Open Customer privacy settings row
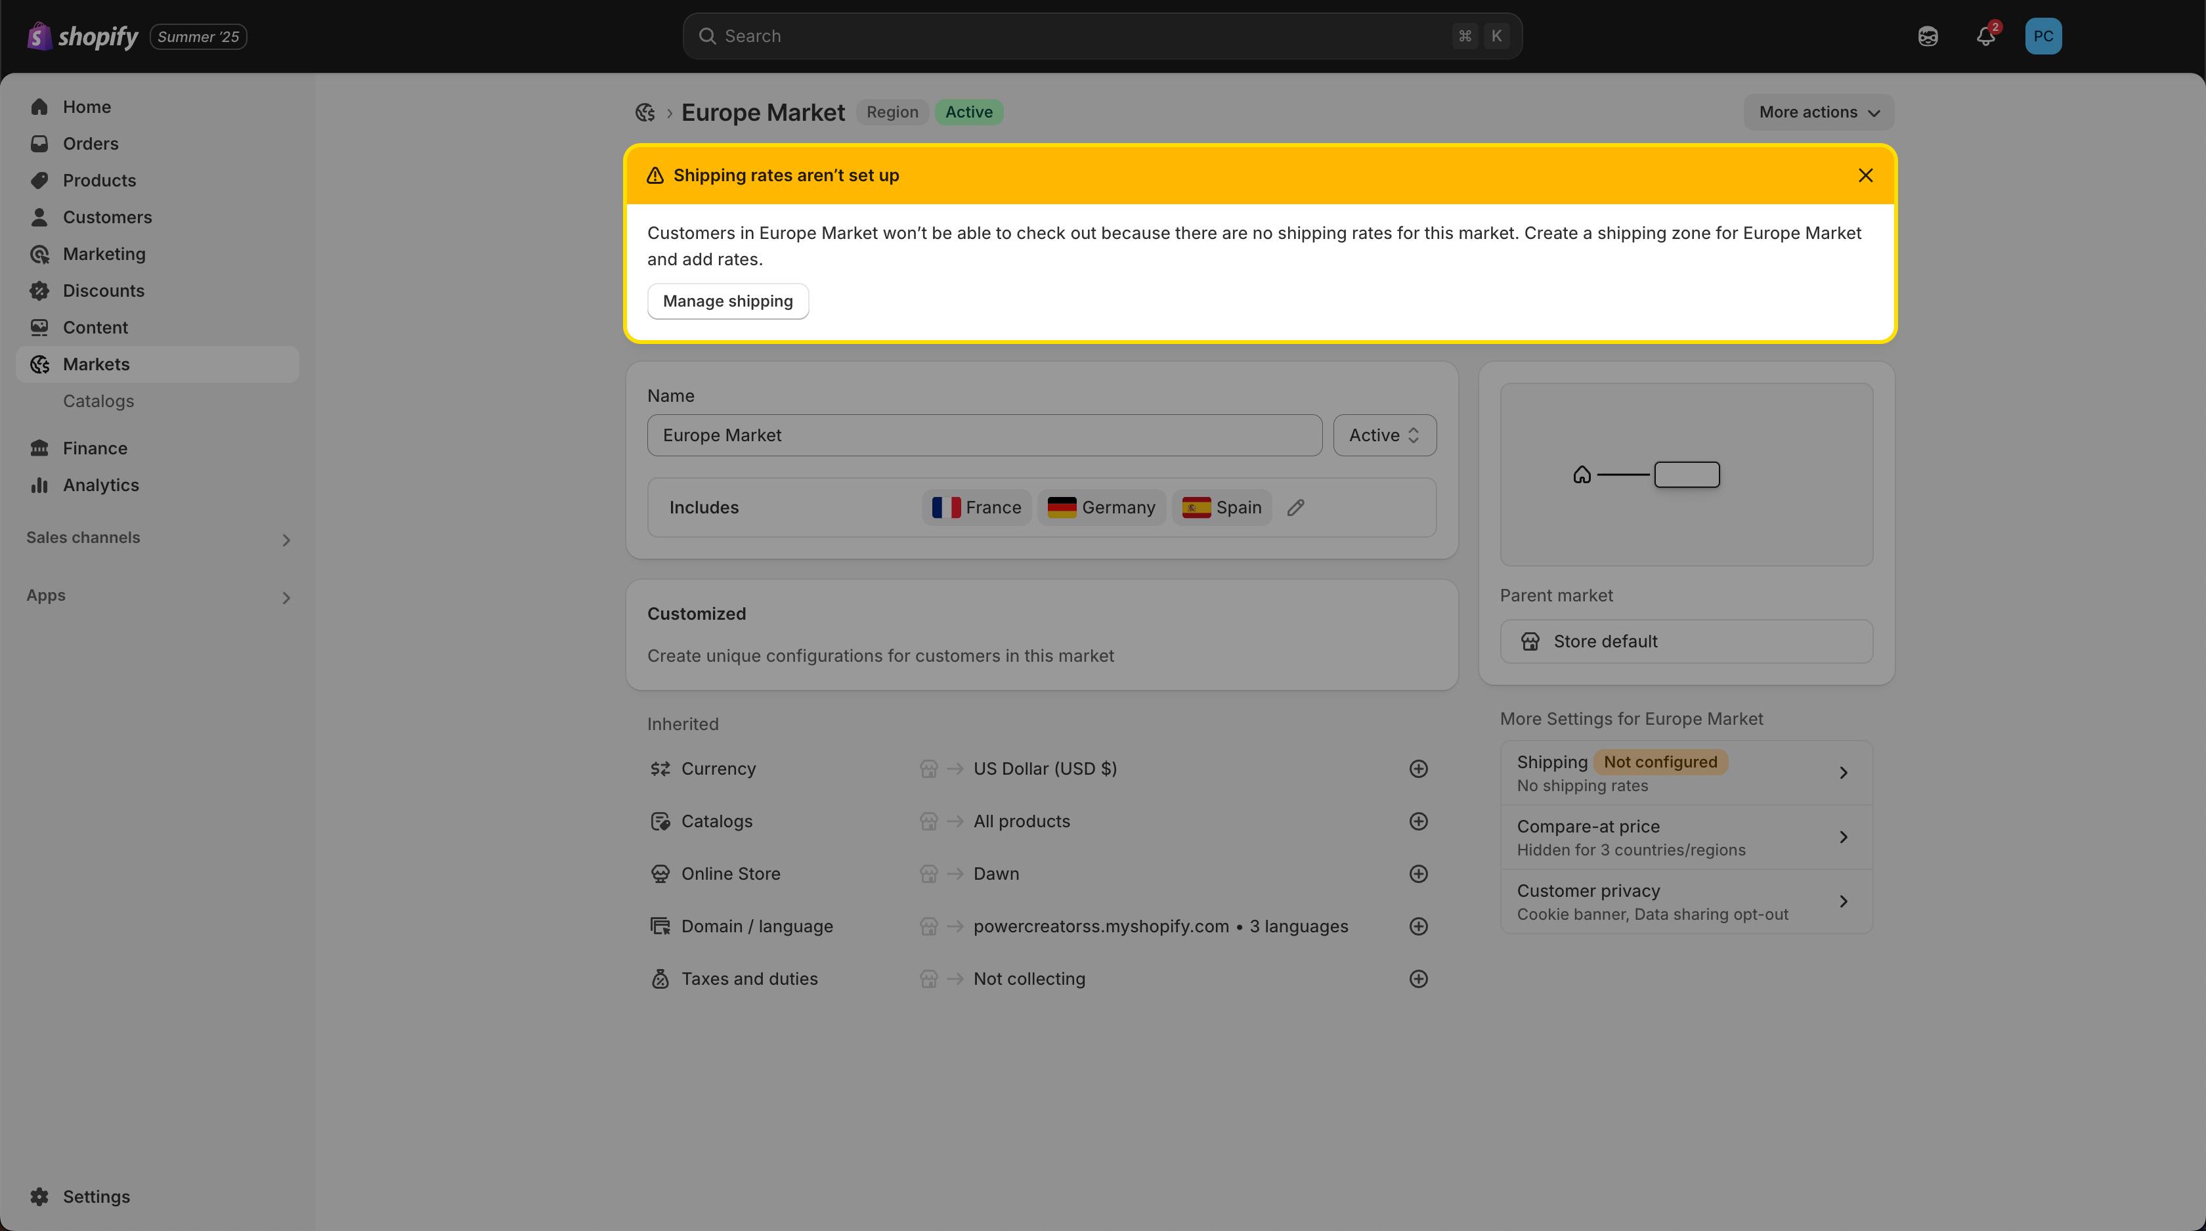 click(x=1686, y=901)
